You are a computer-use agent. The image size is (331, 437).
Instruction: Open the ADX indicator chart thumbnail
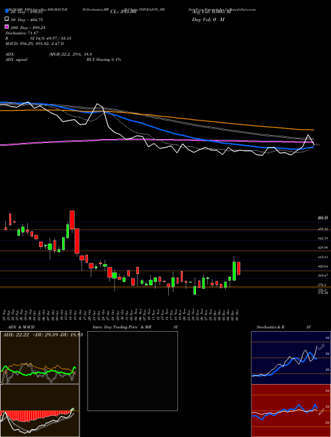click(x=40, y=358)
